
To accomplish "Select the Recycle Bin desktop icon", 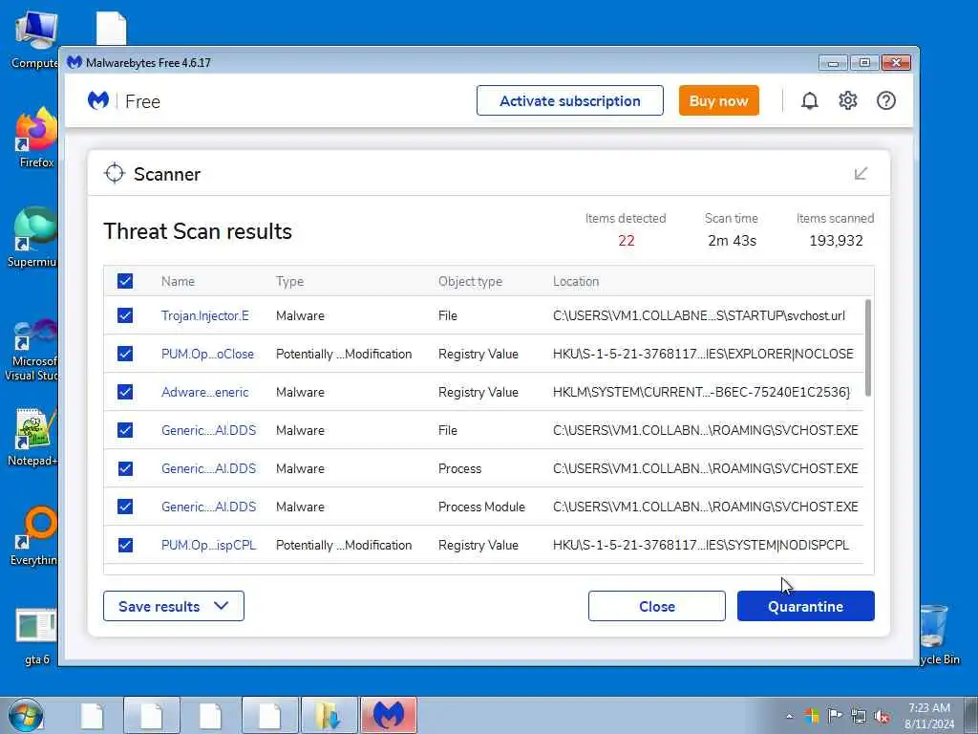I will [939, 634].
